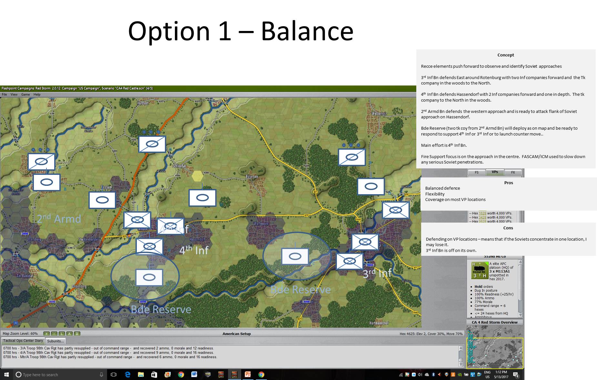This screenshot has height=380, width=597.
Task: Zoom out the map with the minus button
Action: [x=54, y=334]
